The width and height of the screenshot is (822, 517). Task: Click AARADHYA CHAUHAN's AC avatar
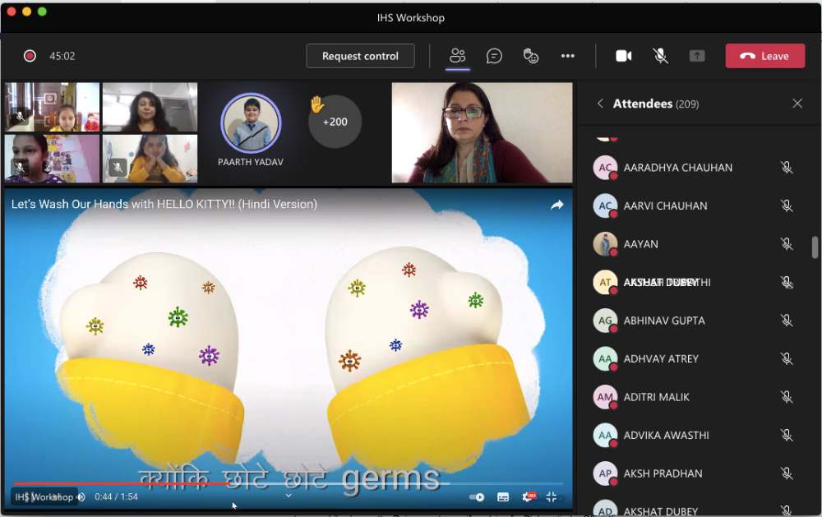coord(605,168)
